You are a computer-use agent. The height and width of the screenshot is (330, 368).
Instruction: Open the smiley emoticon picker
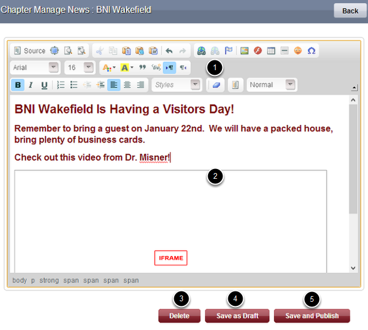(x=298, y=51)
